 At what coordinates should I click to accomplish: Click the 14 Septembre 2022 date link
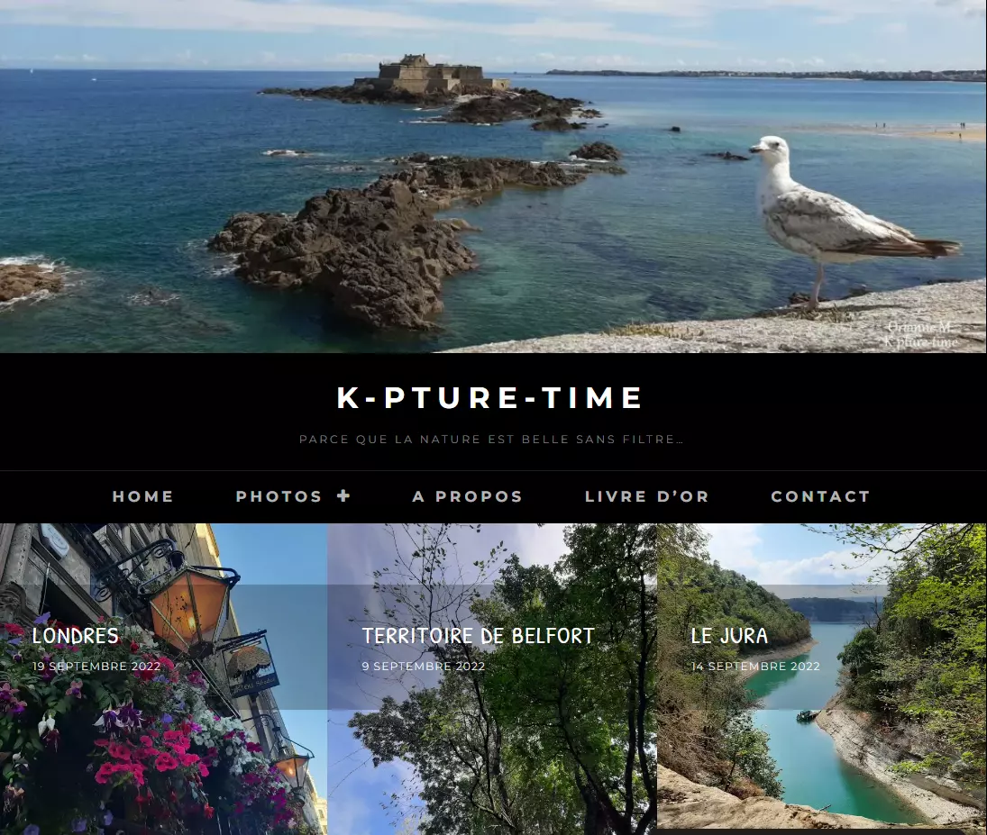756,667
